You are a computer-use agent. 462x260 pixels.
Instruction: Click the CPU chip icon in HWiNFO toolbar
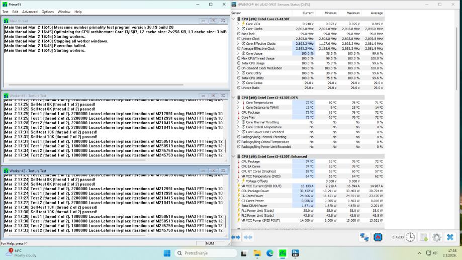point(378,237)
